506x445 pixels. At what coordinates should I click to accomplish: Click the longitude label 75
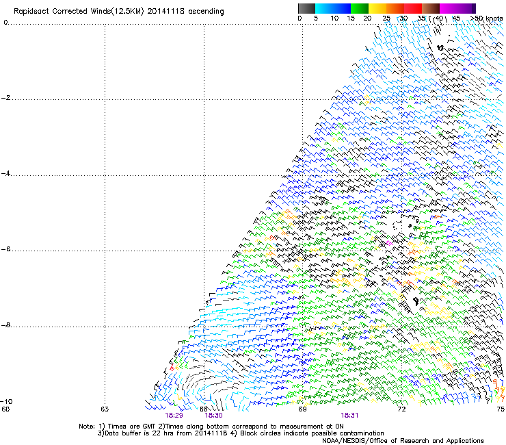501,409
